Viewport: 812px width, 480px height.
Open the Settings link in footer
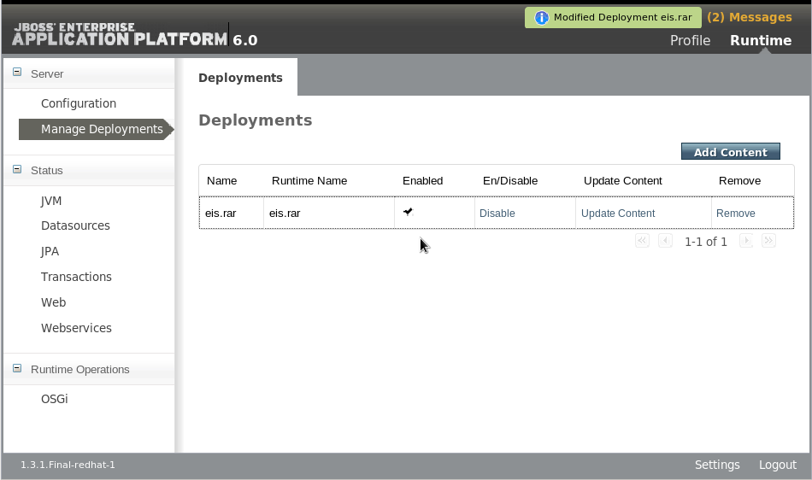click(x=716, y=465)
